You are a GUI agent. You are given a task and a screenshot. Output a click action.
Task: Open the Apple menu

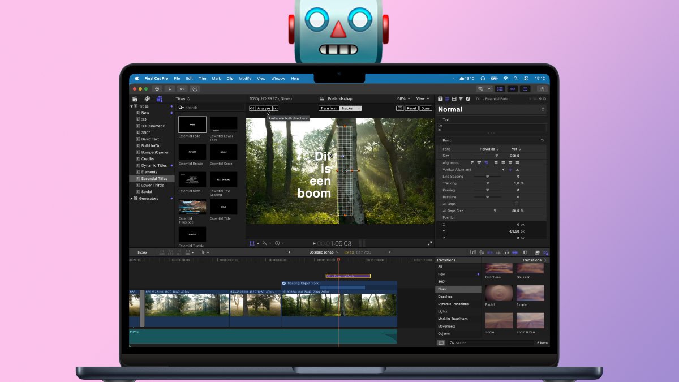point(136,78)
